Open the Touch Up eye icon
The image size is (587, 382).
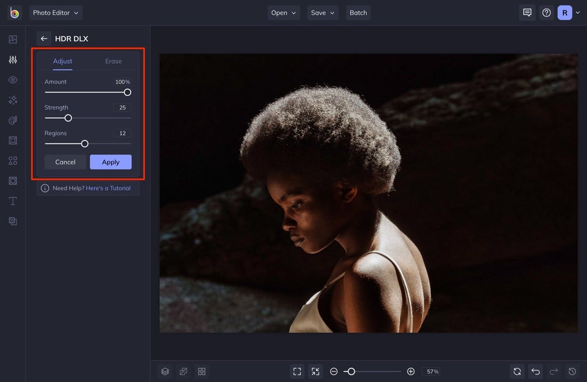coord(12,80)
